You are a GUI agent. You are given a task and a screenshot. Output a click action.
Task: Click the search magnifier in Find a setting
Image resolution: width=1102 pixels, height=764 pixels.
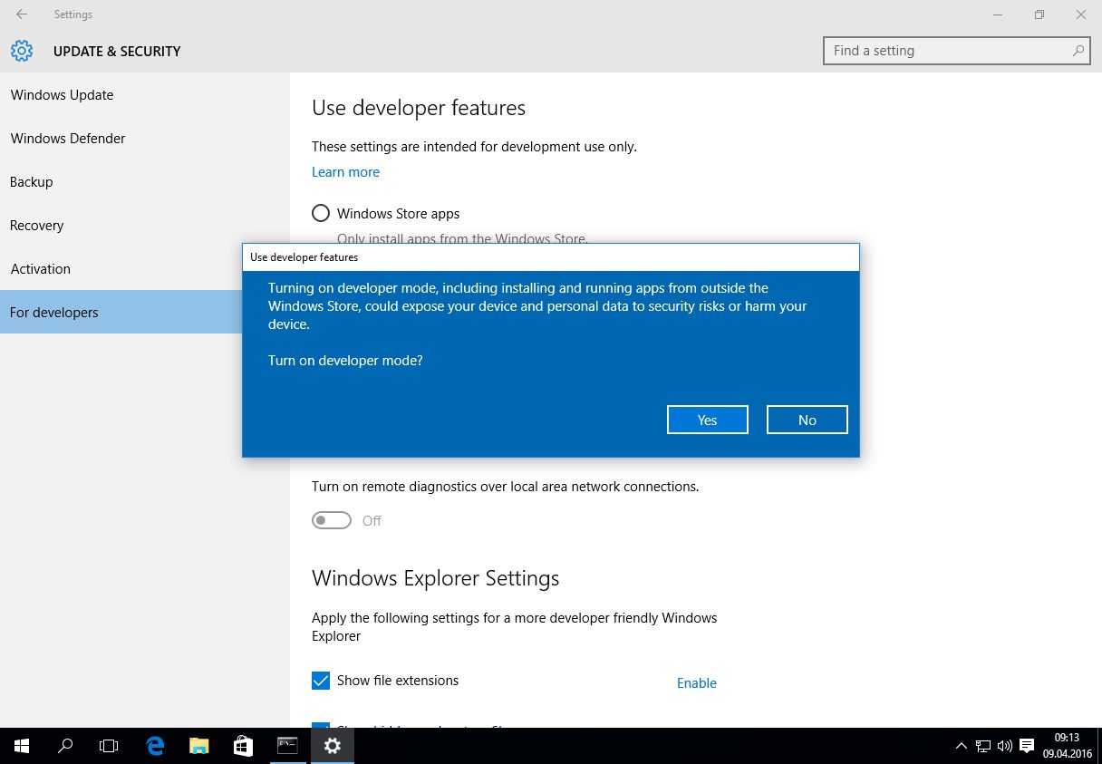click(1078, 51)
